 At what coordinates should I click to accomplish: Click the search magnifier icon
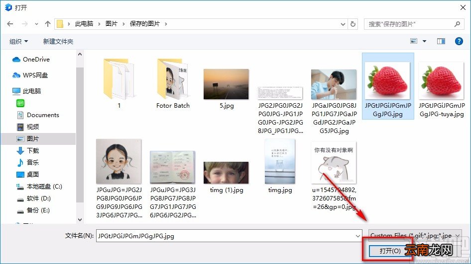(457, 24)
